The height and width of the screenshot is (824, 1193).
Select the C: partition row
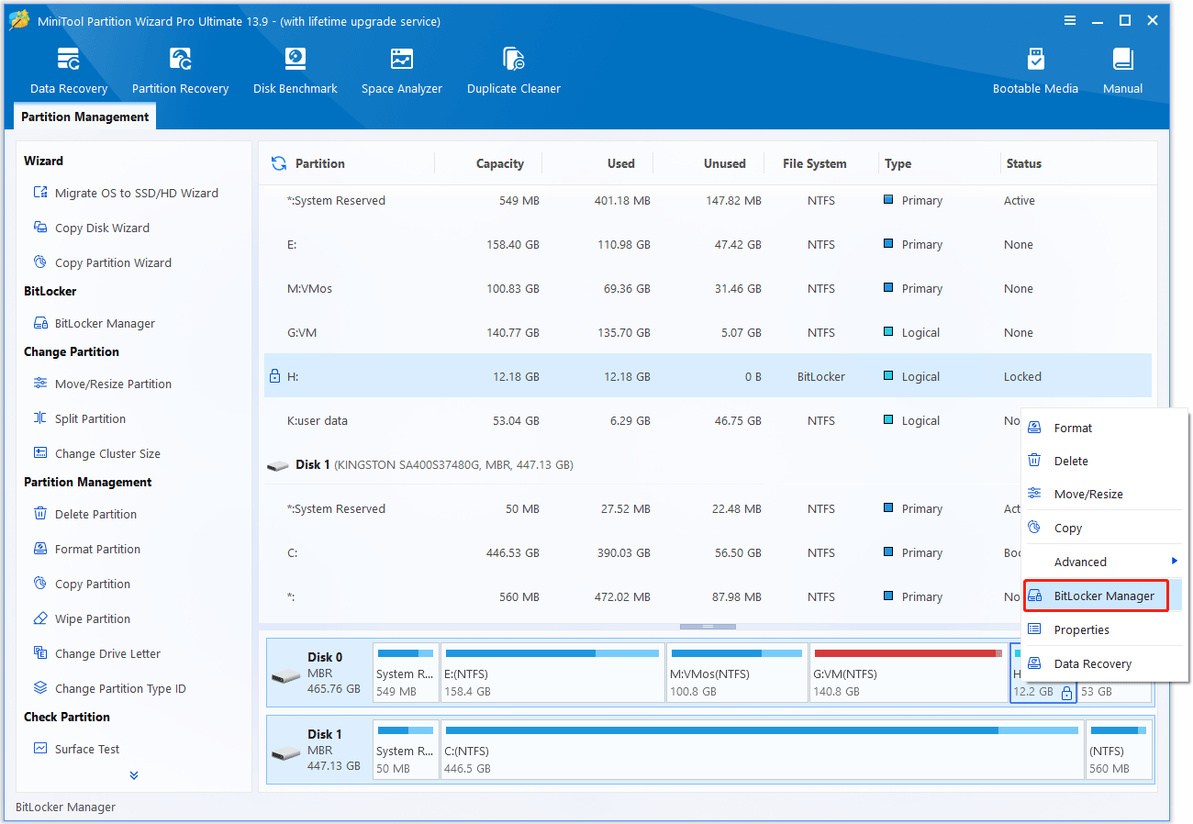click(642, 552)
